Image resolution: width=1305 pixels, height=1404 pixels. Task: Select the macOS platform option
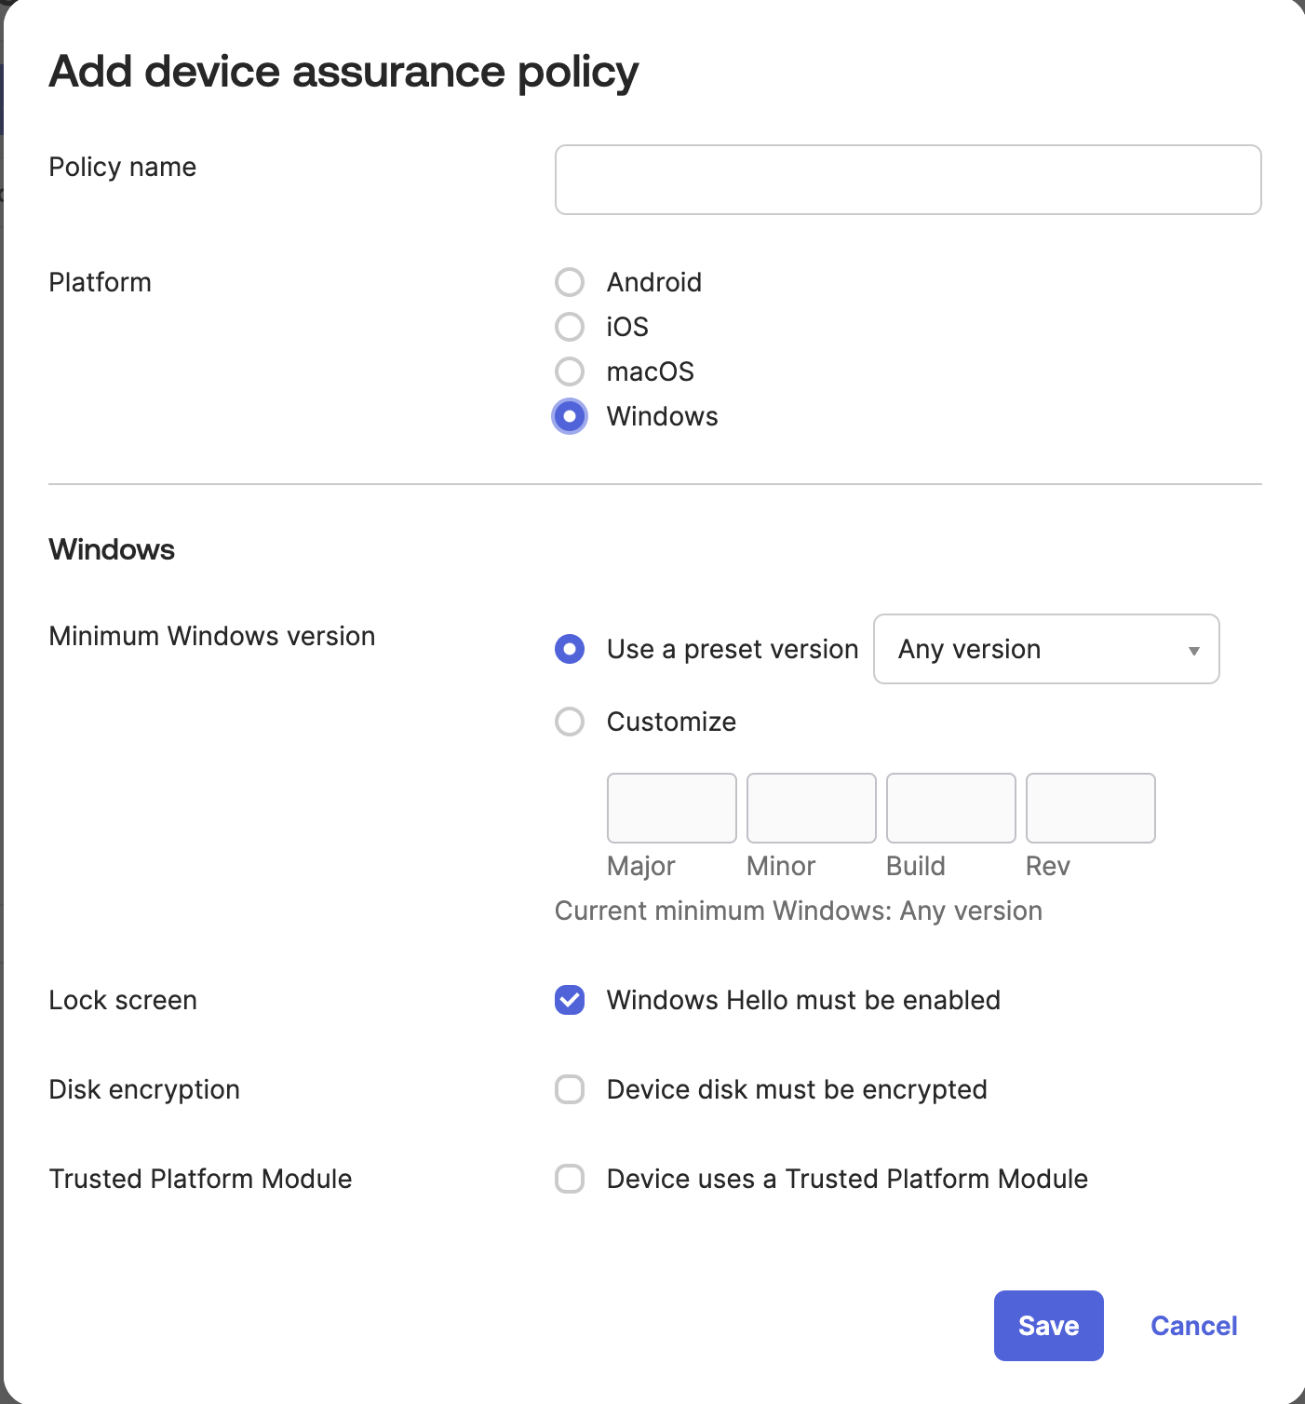click(570, 371)
